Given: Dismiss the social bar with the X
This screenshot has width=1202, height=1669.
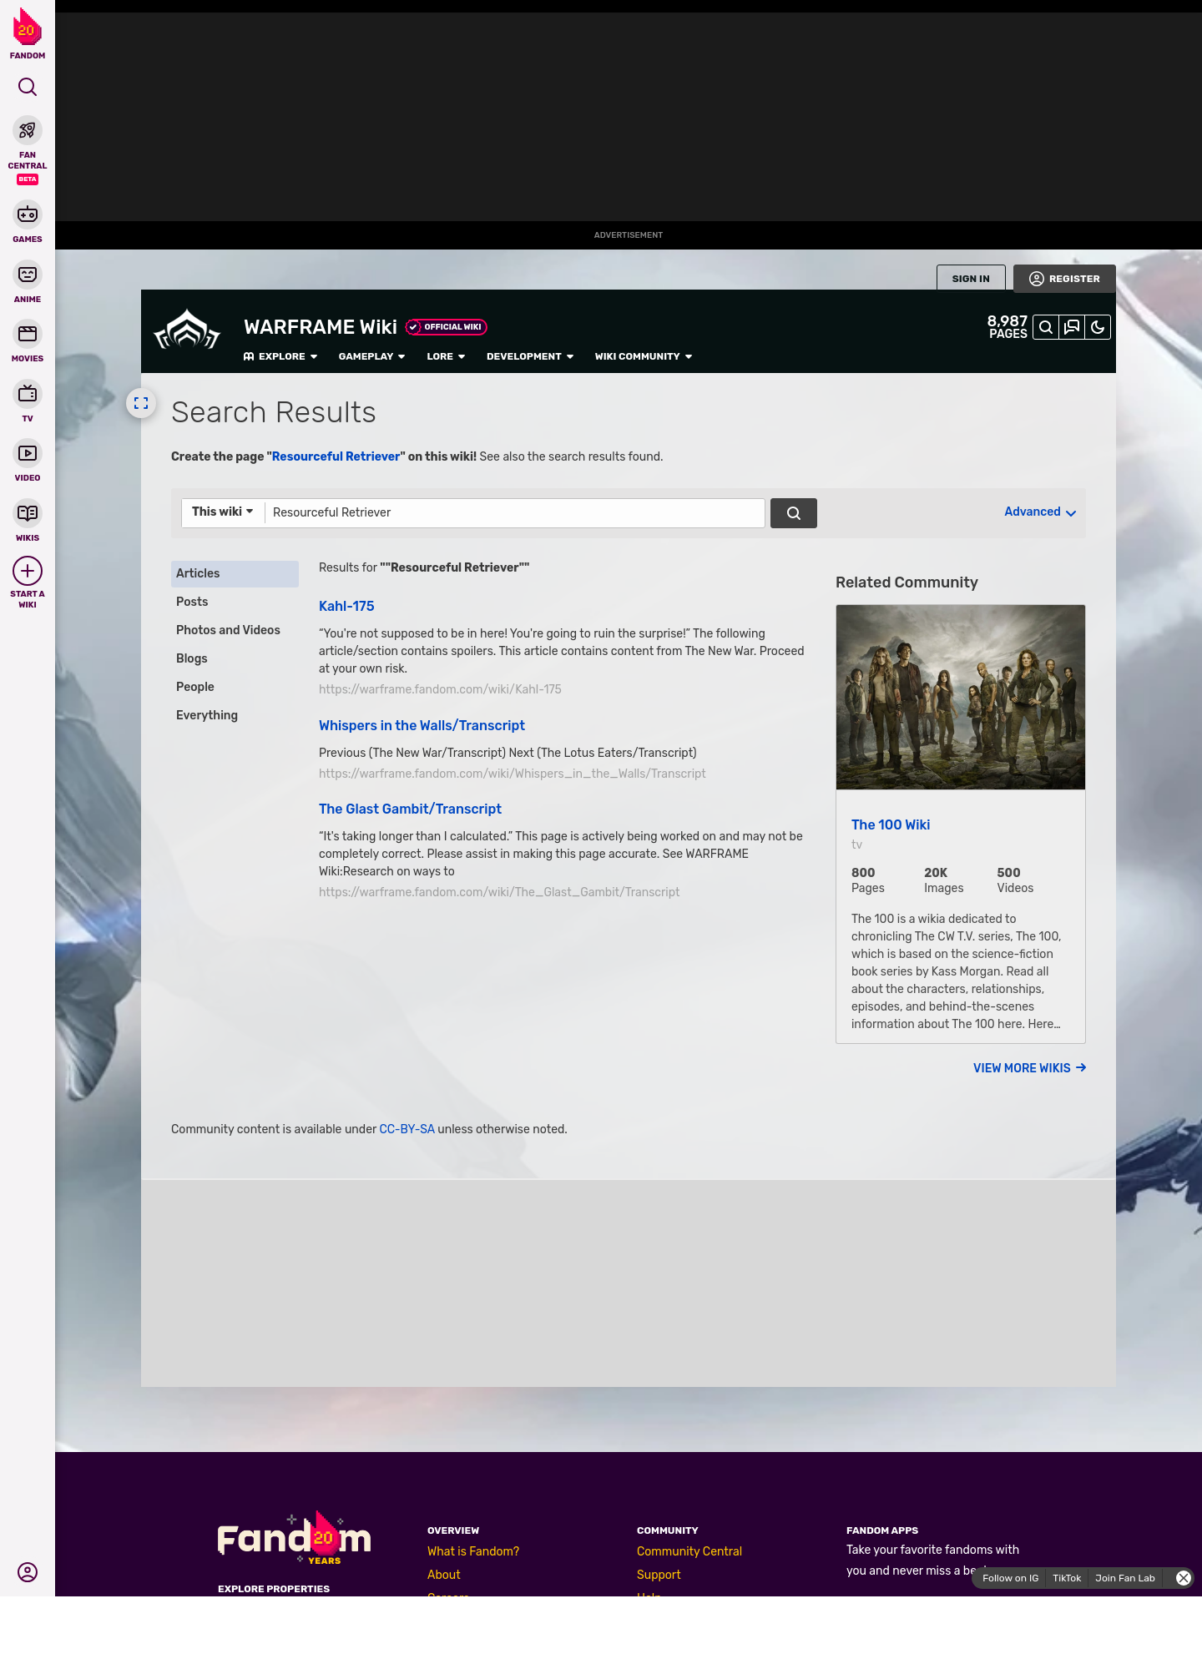Looking at the screenshot, I should (x=1184, y=1578).
